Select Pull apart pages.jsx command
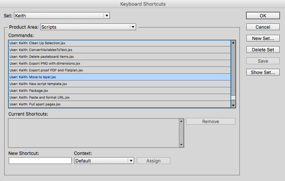285x181 pixels. point(120,104)
